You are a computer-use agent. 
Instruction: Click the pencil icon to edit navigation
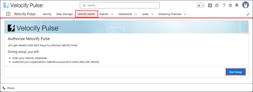click(x=248, y=14)
